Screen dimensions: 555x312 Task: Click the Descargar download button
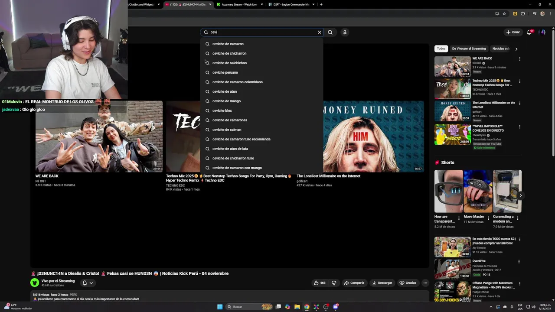[382, 283]
